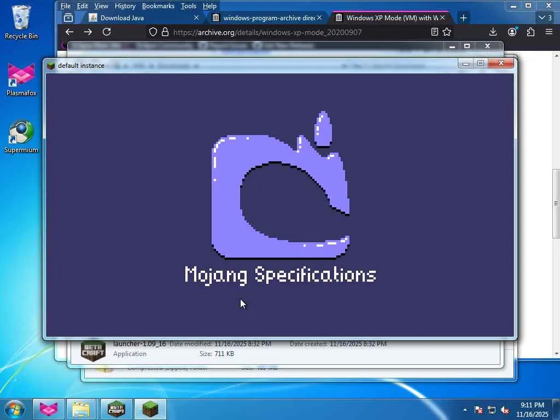Screen dimensions: 560x420
Task: Open the File menu
Action: pos(66,6)
